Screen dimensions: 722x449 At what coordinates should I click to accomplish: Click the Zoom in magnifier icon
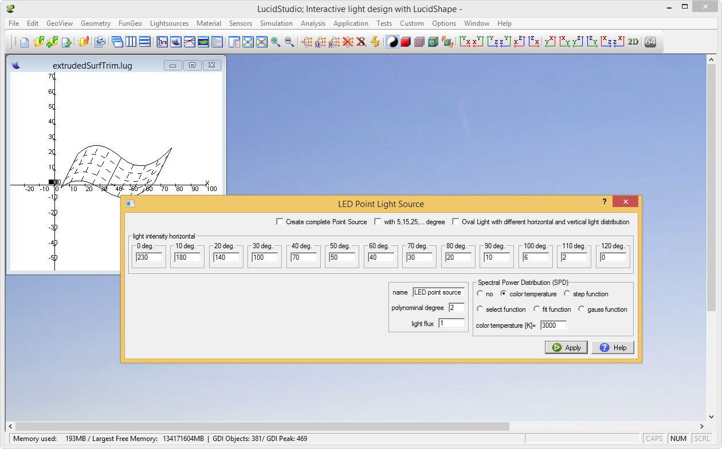[x=276, y=42]
